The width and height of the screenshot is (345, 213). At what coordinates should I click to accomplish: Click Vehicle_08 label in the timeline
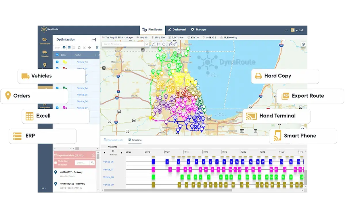(x=108, y=177)
